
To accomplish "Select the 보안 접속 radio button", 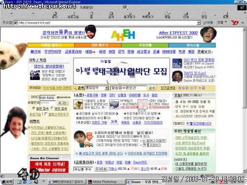I will click(52, 108).
